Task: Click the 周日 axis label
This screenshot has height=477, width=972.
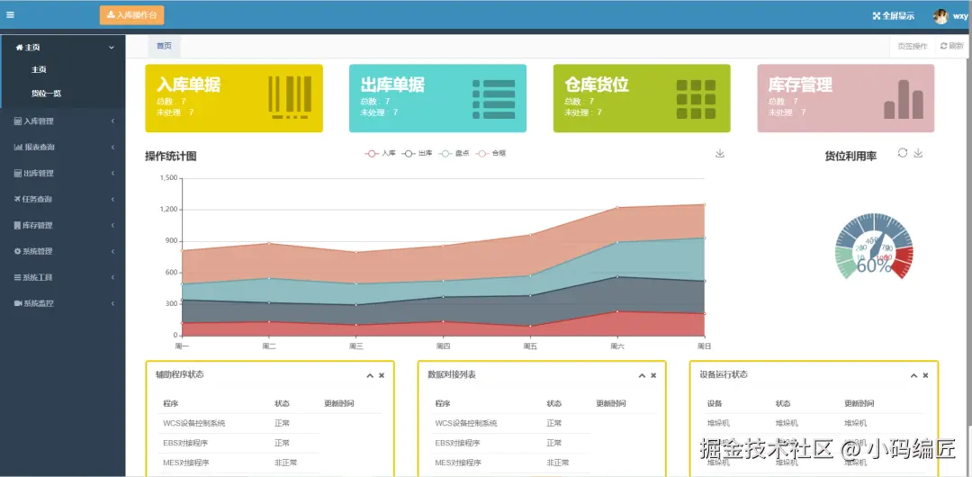Action: click(x=704, y=346)
